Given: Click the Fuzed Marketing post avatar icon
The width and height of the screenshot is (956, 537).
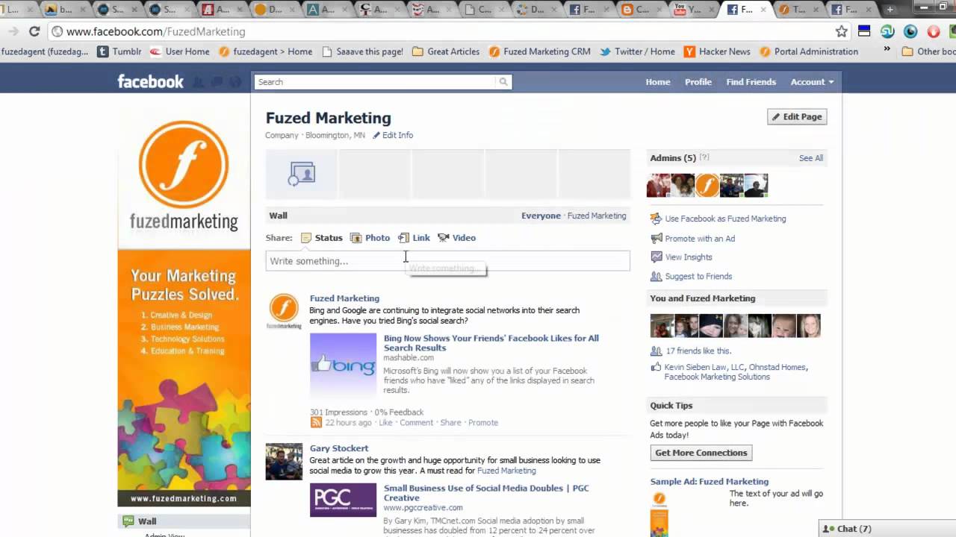Looking at the screenshot, I should (x=284, y=311).
